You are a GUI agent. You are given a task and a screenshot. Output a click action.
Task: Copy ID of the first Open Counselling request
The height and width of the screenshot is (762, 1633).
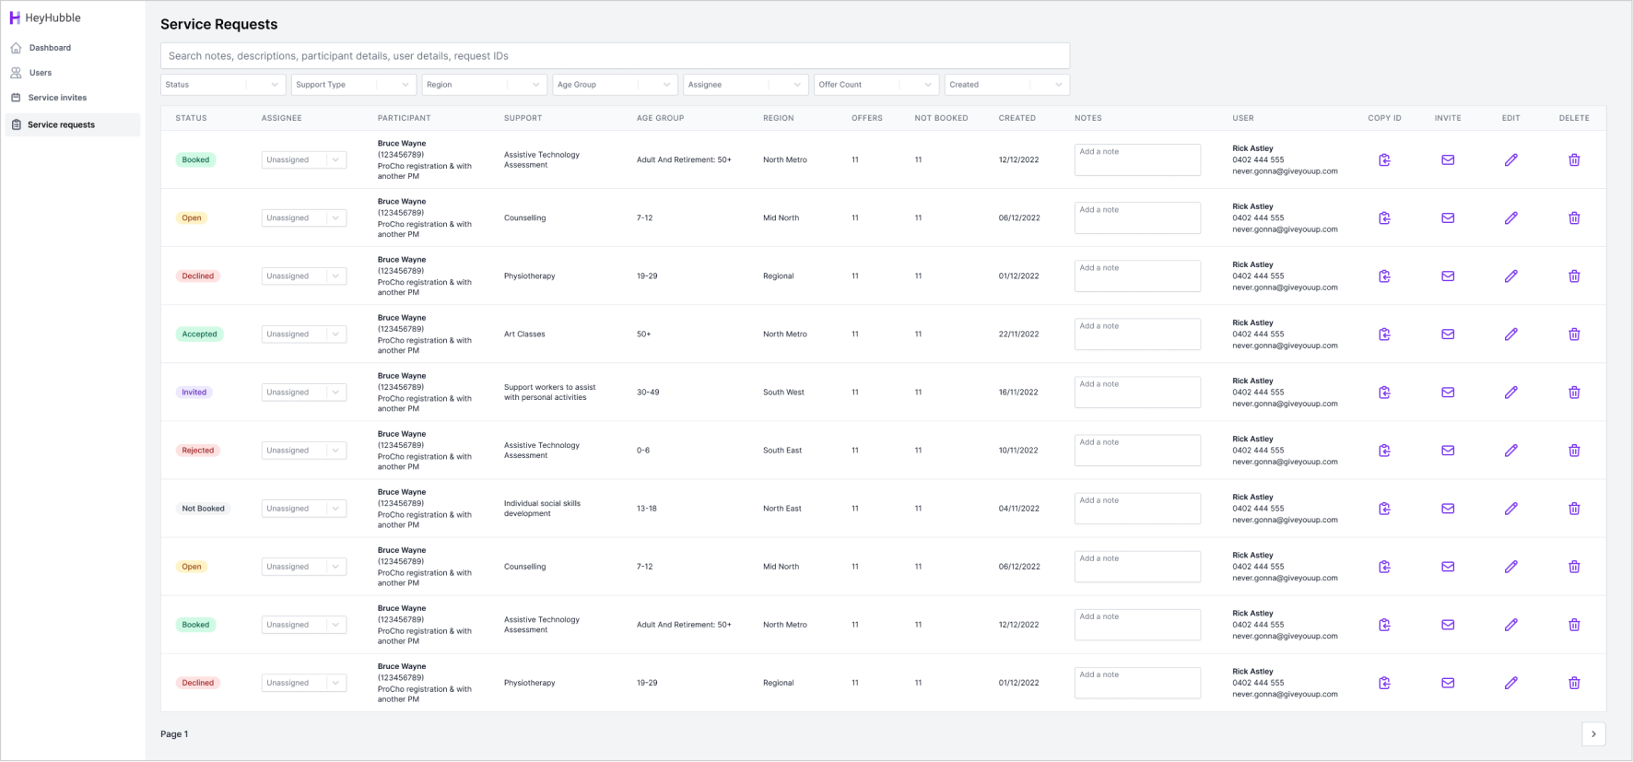click(x=1384, y=218)
